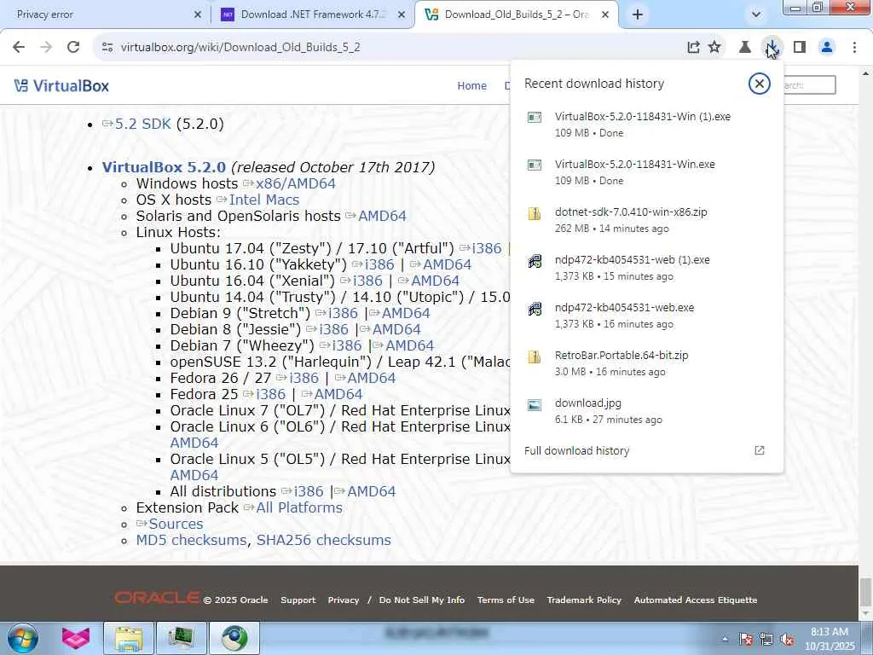Open ndp472-kb4054531-web.exe download
The width and height of the screenshot is (873, 655).
[x=646, y=316]
